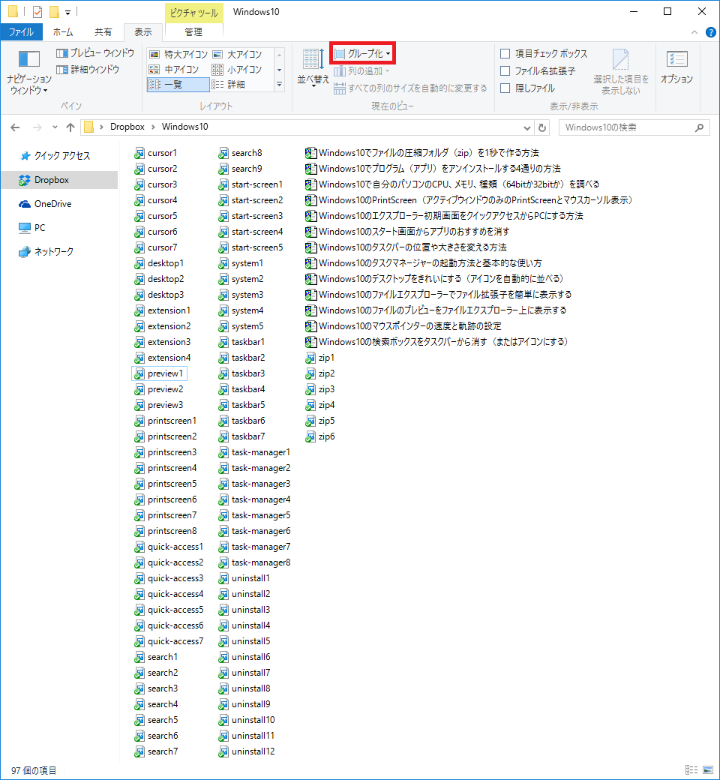Refresh the folder via address bar icon
This screenshot has height=780, width=720.
(542, 127)
